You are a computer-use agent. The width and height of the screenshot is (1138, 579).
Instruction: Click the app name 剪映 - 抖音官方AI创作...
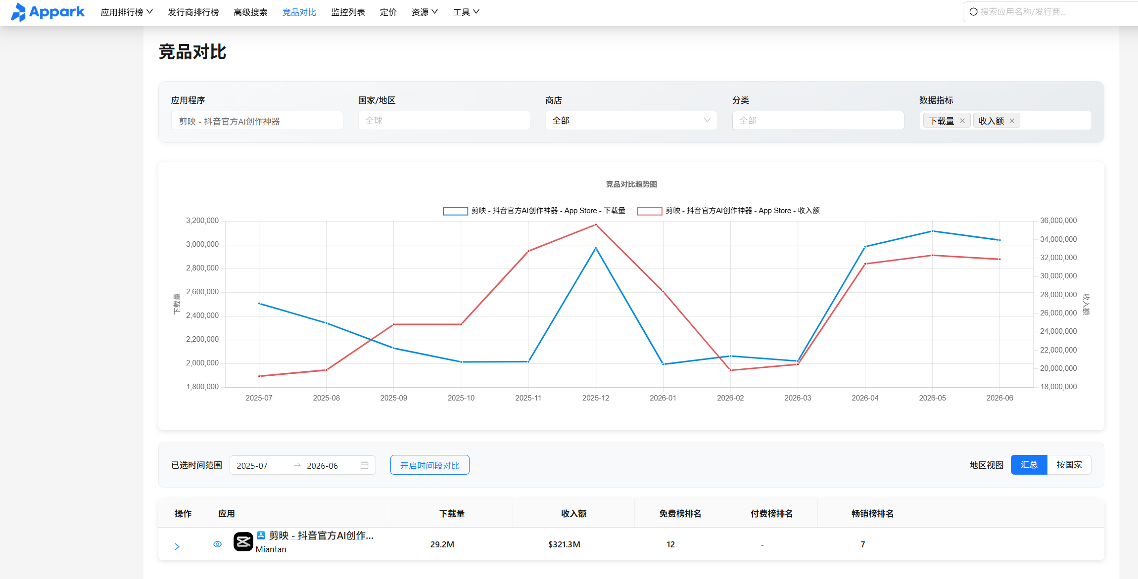point(321,535)
